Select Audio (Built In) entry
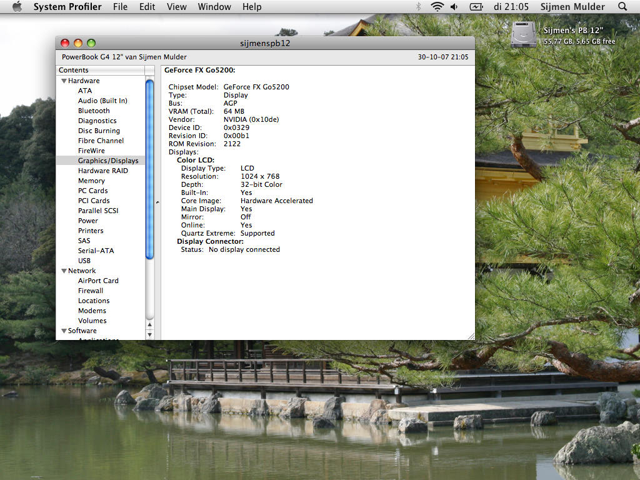This screenshot has width=640, height=480. pos(102,101)
